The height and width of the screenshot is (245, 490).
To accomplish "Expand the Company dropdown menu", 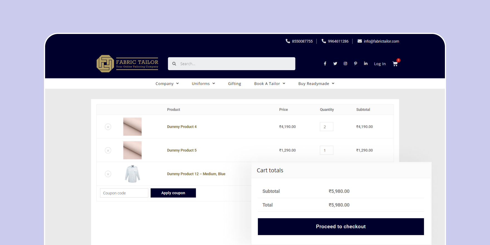I will tap(167, 84).
